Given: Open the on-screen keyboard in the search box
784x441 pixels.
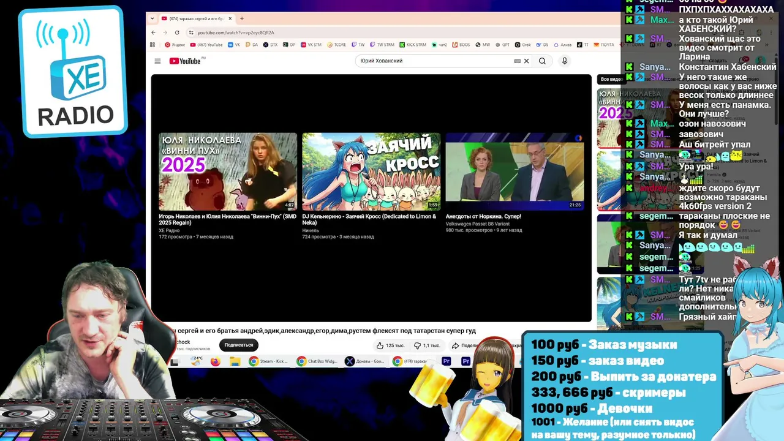Looking at the screenshot, I should (517, 61).
